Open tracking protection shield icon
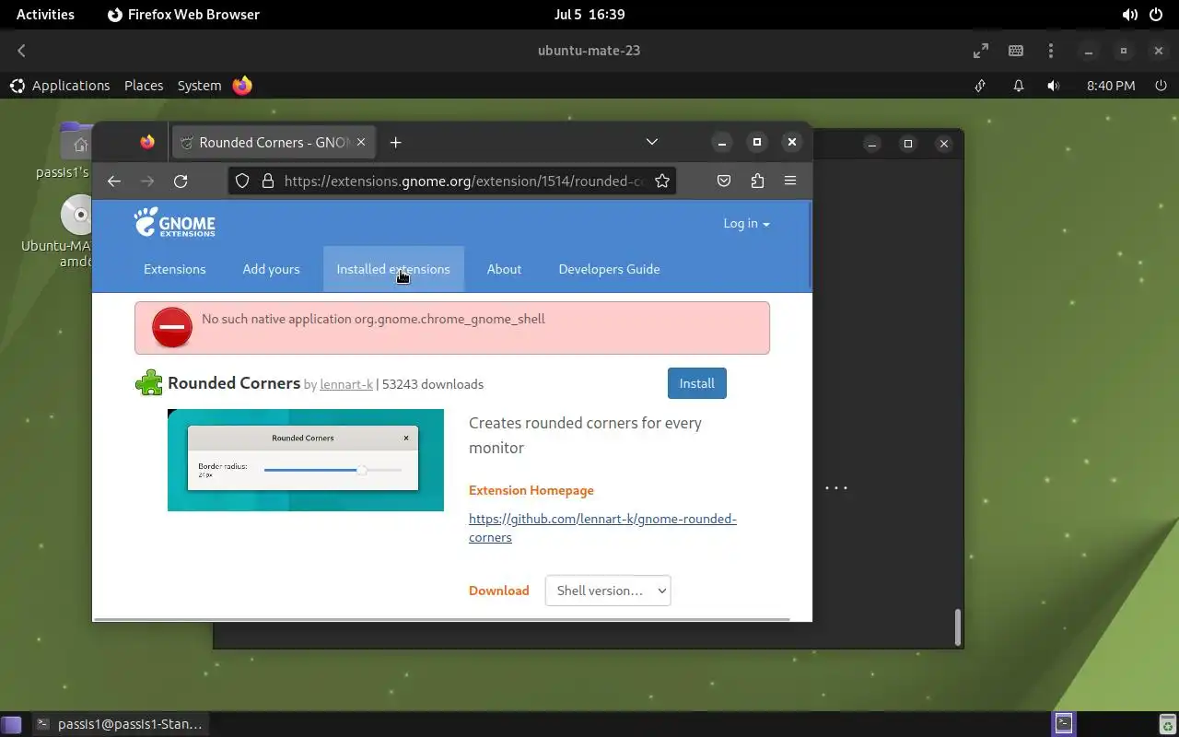The image size is (1179, 737). click(242, 181)
